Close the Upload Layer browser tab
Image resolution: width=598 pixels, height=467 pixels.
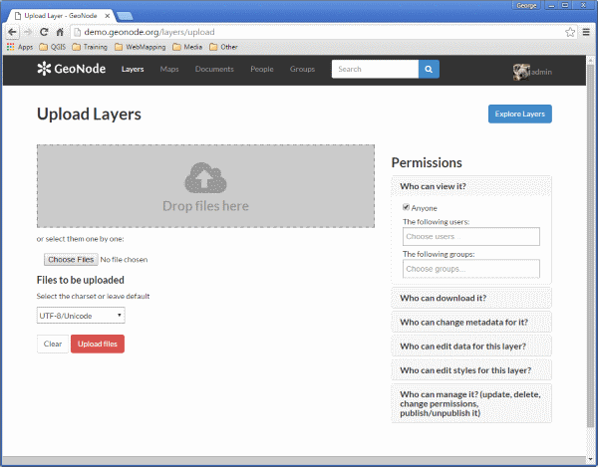tap(108, 16)
